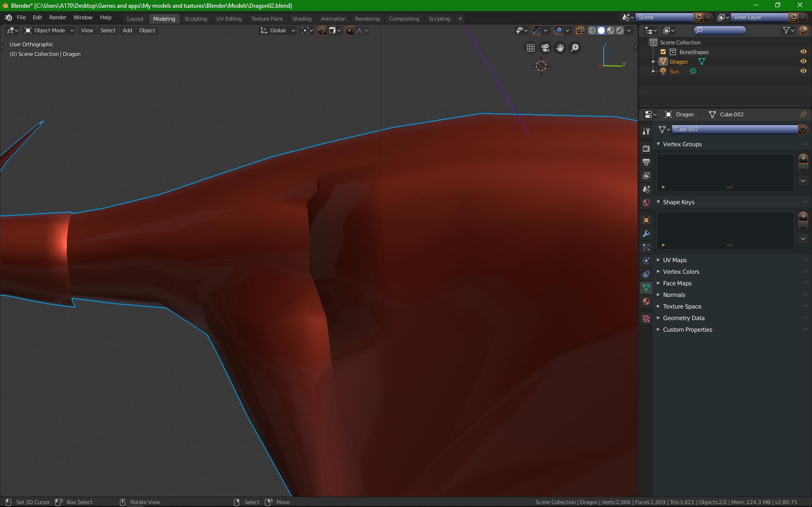Screen dimensions: 812x507
Task: Click the View Layer name field
Action: pos(759,17)
